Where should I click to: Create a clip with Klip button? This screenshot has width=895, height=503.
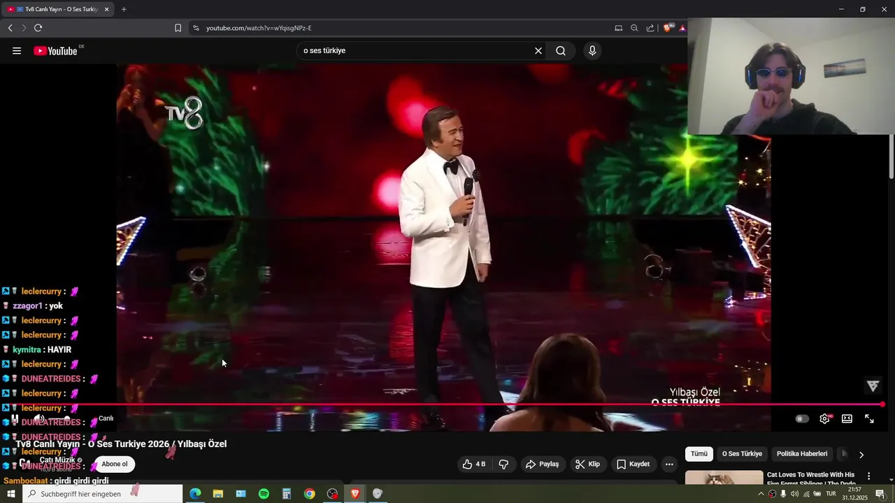[587, 464]
